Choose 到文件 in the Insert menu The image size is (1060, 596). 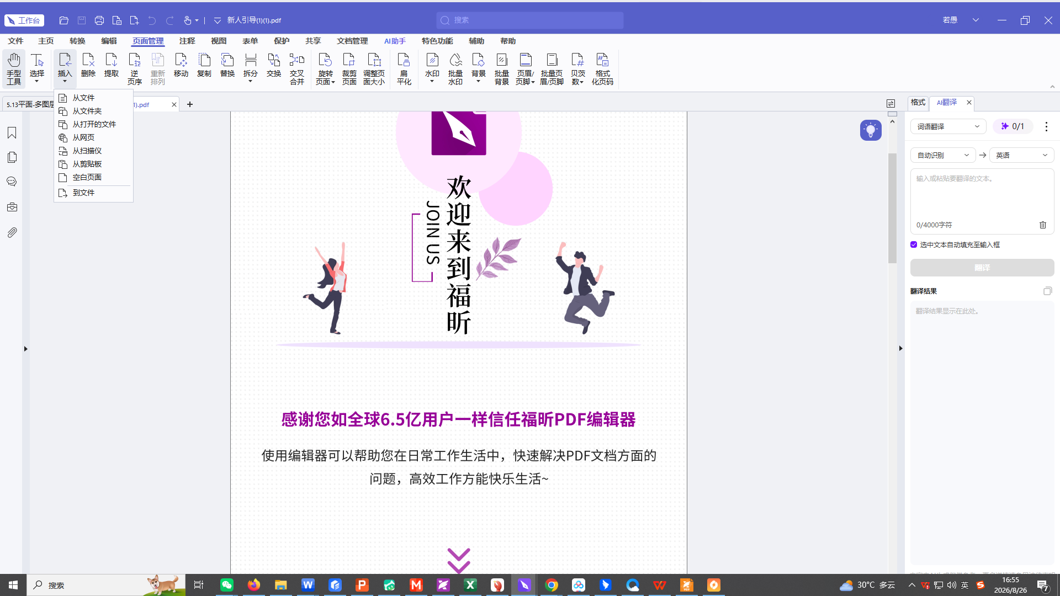tap(93, 193)
